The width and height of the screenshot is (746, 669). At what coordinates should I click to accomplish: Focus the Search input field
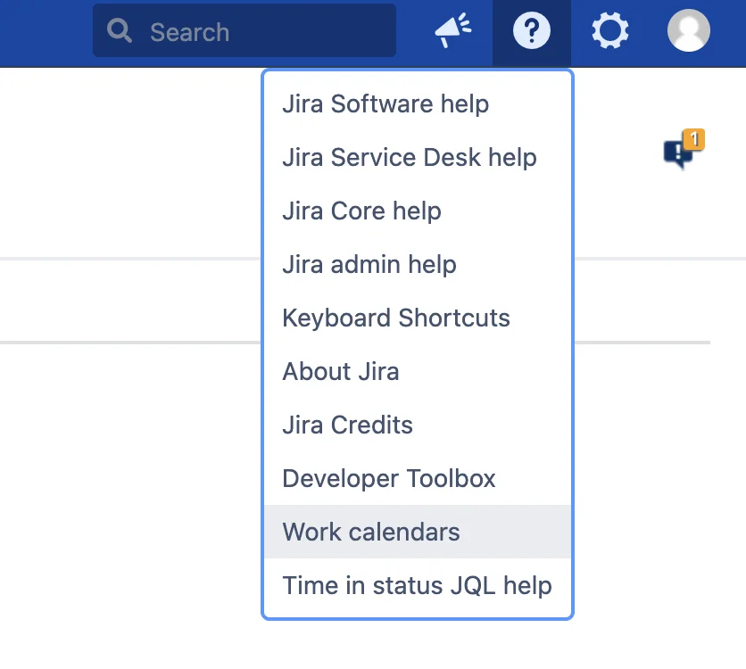(x=245, y=31)
